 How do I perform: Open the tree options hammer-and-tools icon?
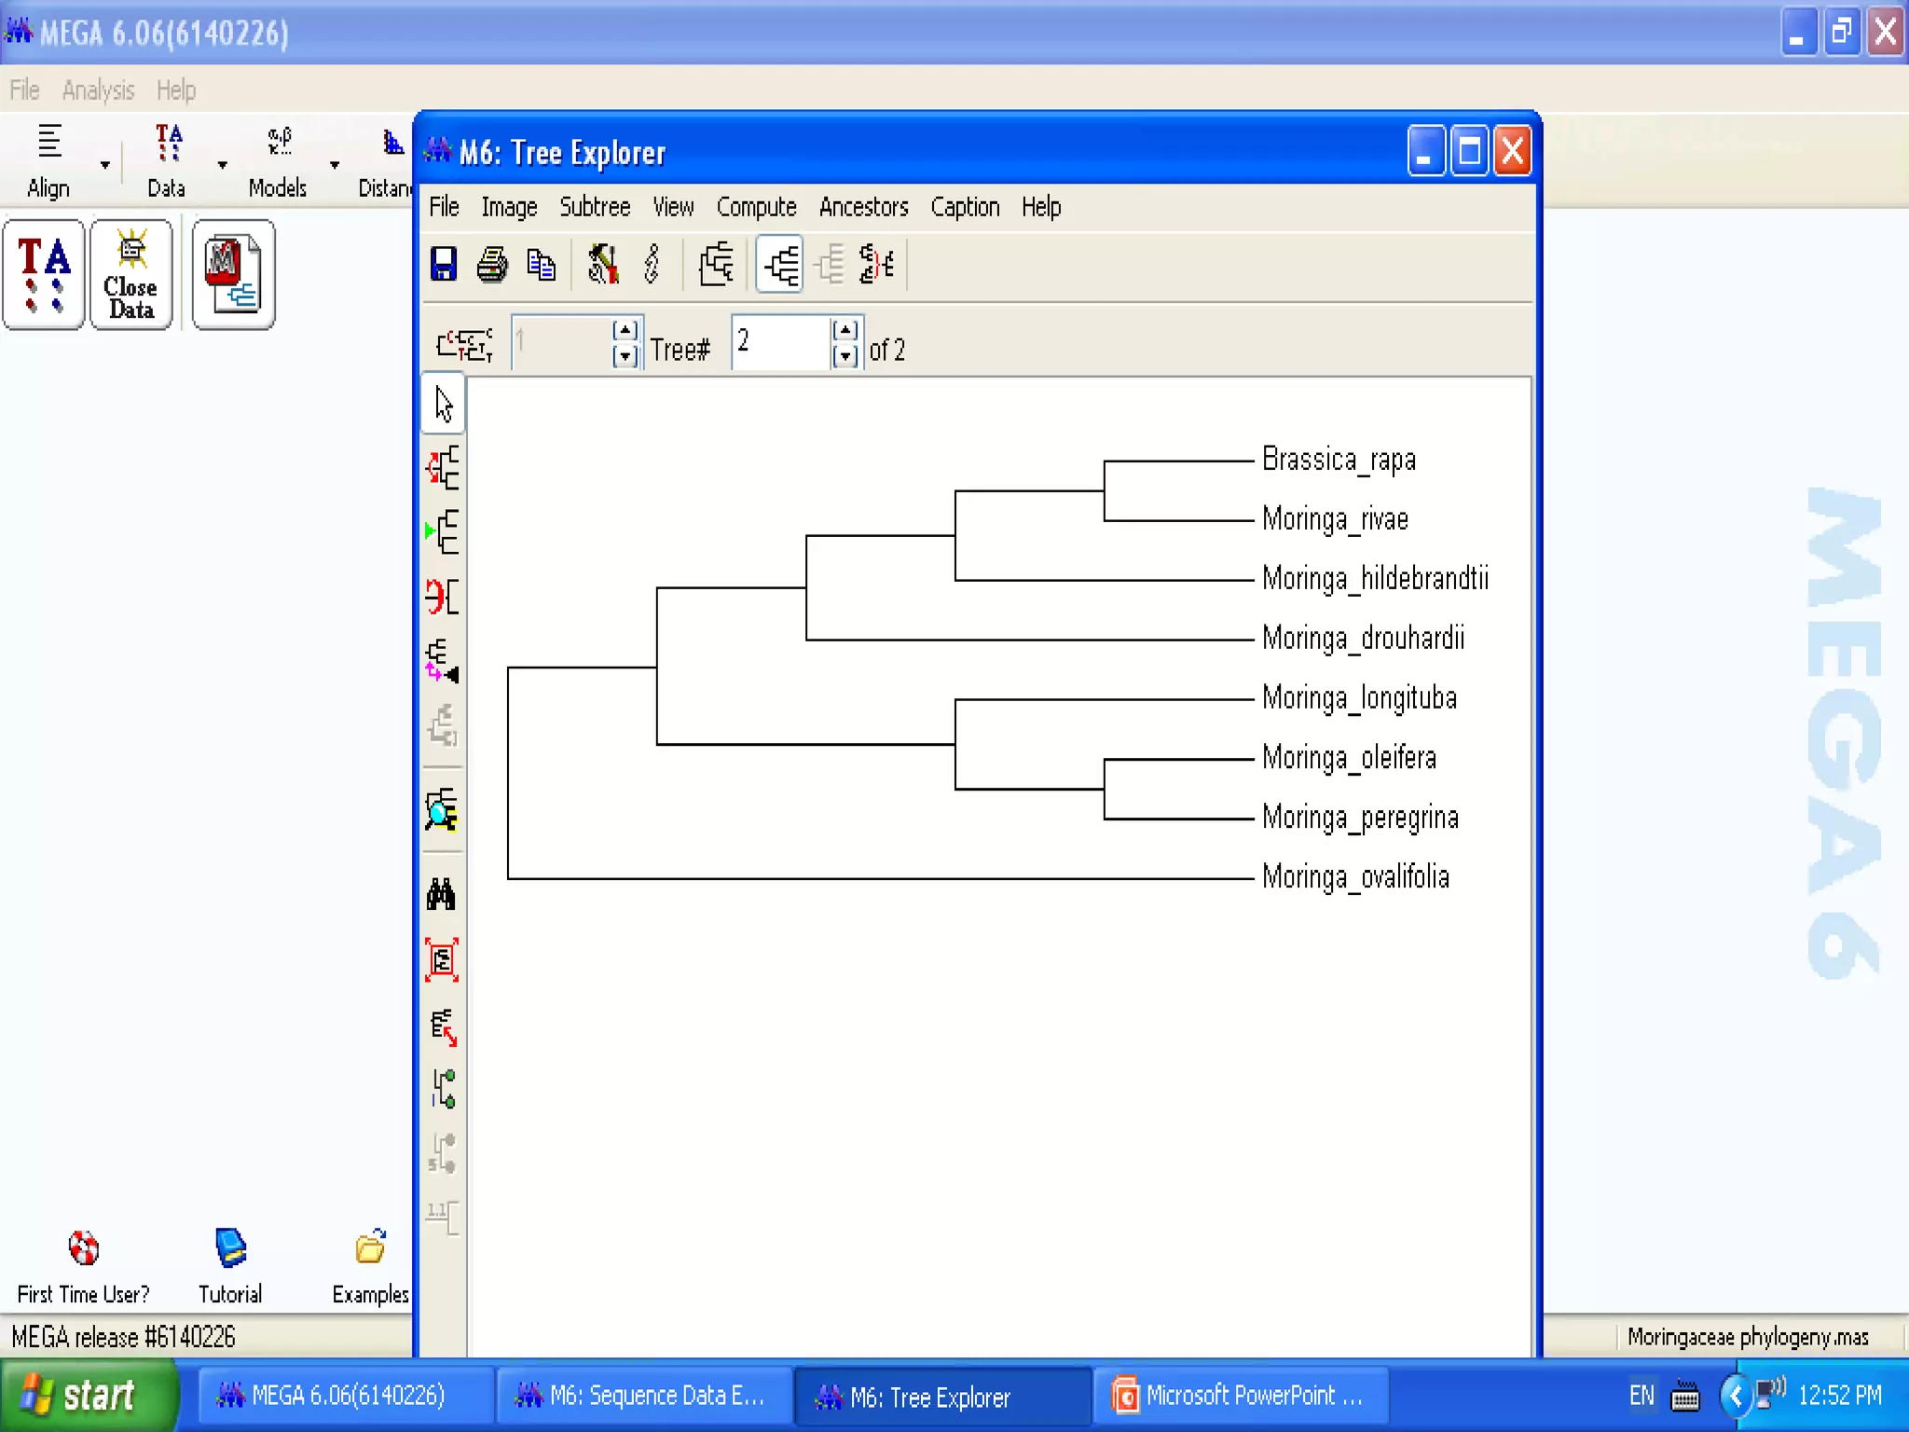(x=603, y=264)
